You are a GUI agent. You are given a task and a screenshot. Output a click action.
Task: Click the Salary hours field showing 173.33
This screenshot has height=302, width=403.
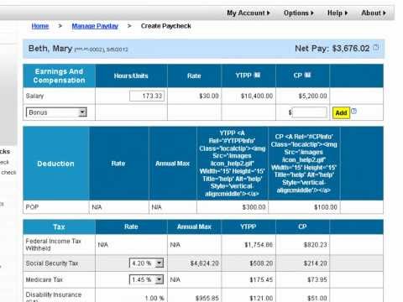tap(147, 96)
